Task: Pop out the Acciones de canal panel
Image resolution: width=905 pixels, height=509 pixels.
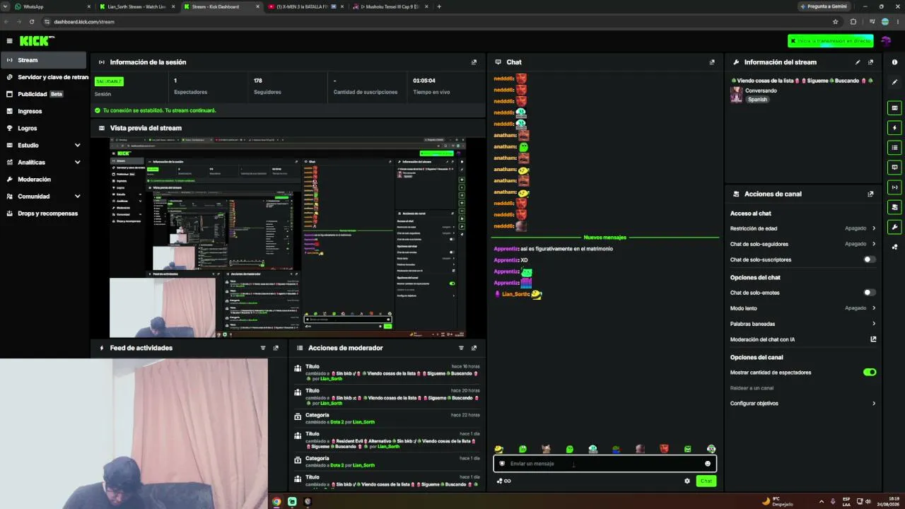Action: (x=870, y=194)
